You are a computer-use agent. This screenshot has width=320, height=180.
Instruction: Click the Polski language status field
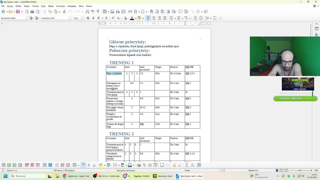click(187, 170)
